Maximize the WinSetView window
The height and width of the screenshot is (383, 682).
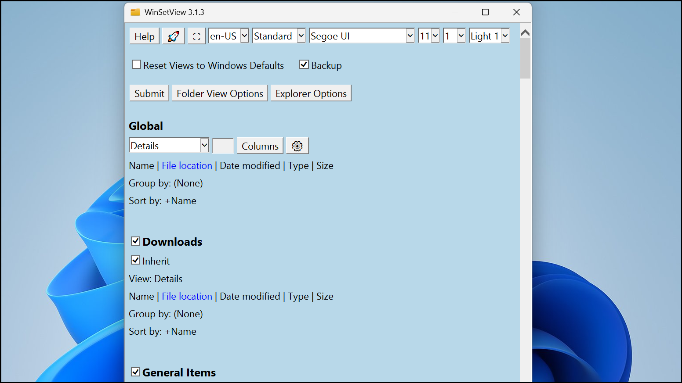click(x=486, y=12)
